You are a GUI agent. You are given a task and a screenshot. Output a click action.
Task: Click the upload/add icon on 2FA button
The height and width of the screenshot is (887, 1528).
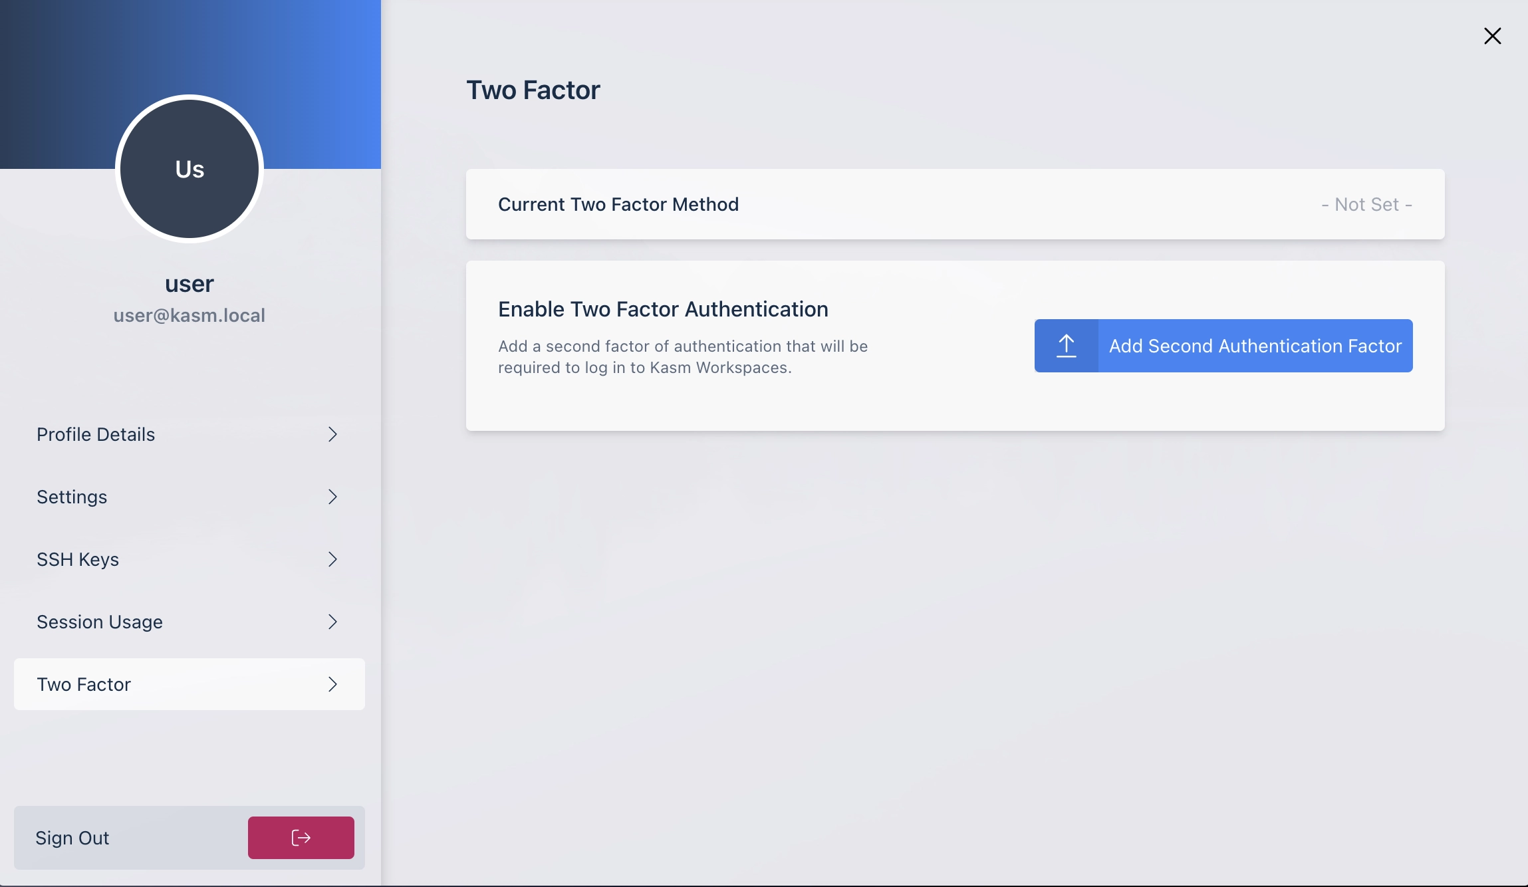[x=1065, y=345]
